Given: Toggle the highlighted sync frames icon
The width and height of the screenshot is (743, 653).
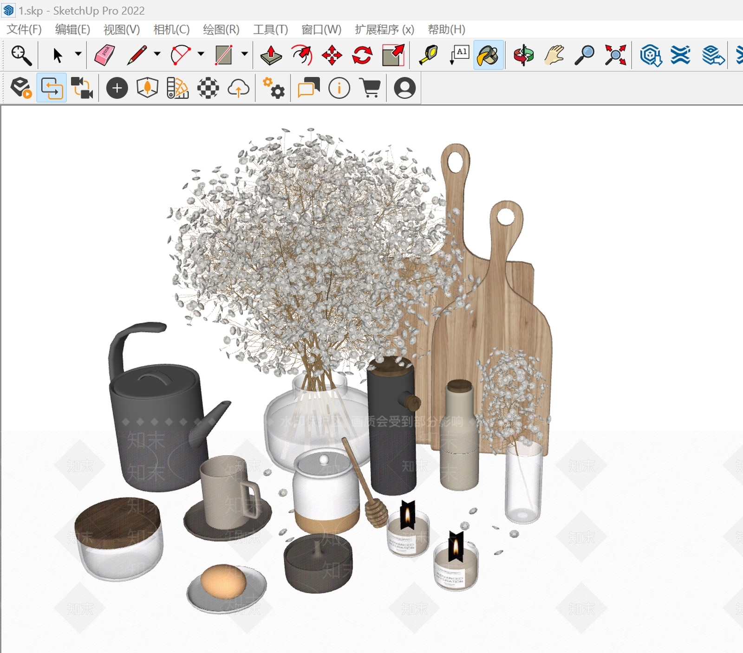Looking at the screenshot, I should coord(52,88).
